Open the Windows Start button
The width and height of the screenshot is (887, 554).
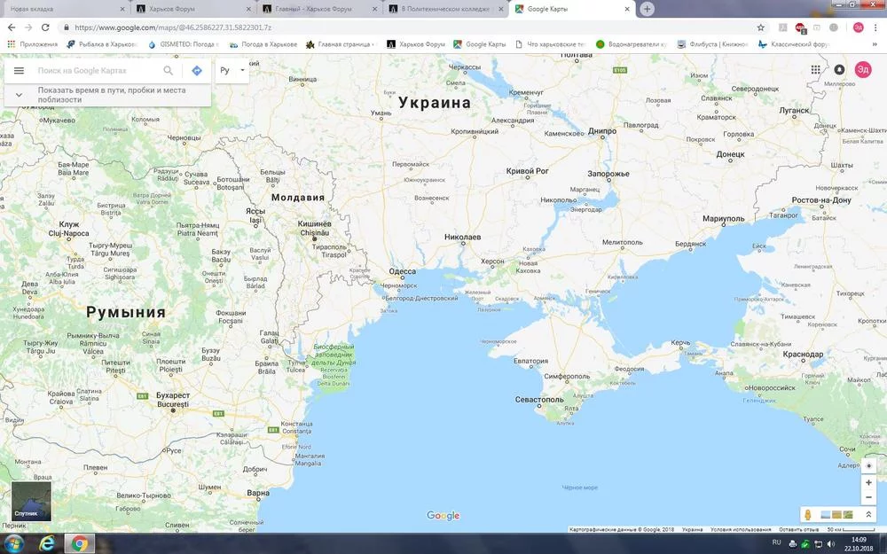point(12,543)
